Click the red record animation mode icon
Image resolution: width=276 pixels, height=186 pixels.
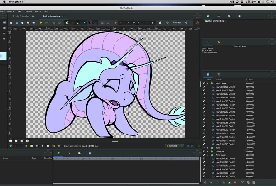coord(197,23)
